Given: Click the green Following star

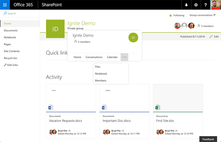Looking at the screenshot, I should tap(170, 15).
